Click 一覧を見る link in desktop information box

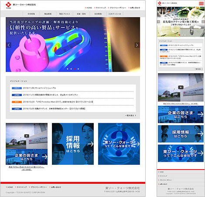130,115
